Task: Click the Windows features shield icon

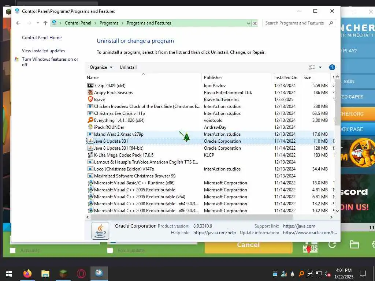Action: click(17, 59)
